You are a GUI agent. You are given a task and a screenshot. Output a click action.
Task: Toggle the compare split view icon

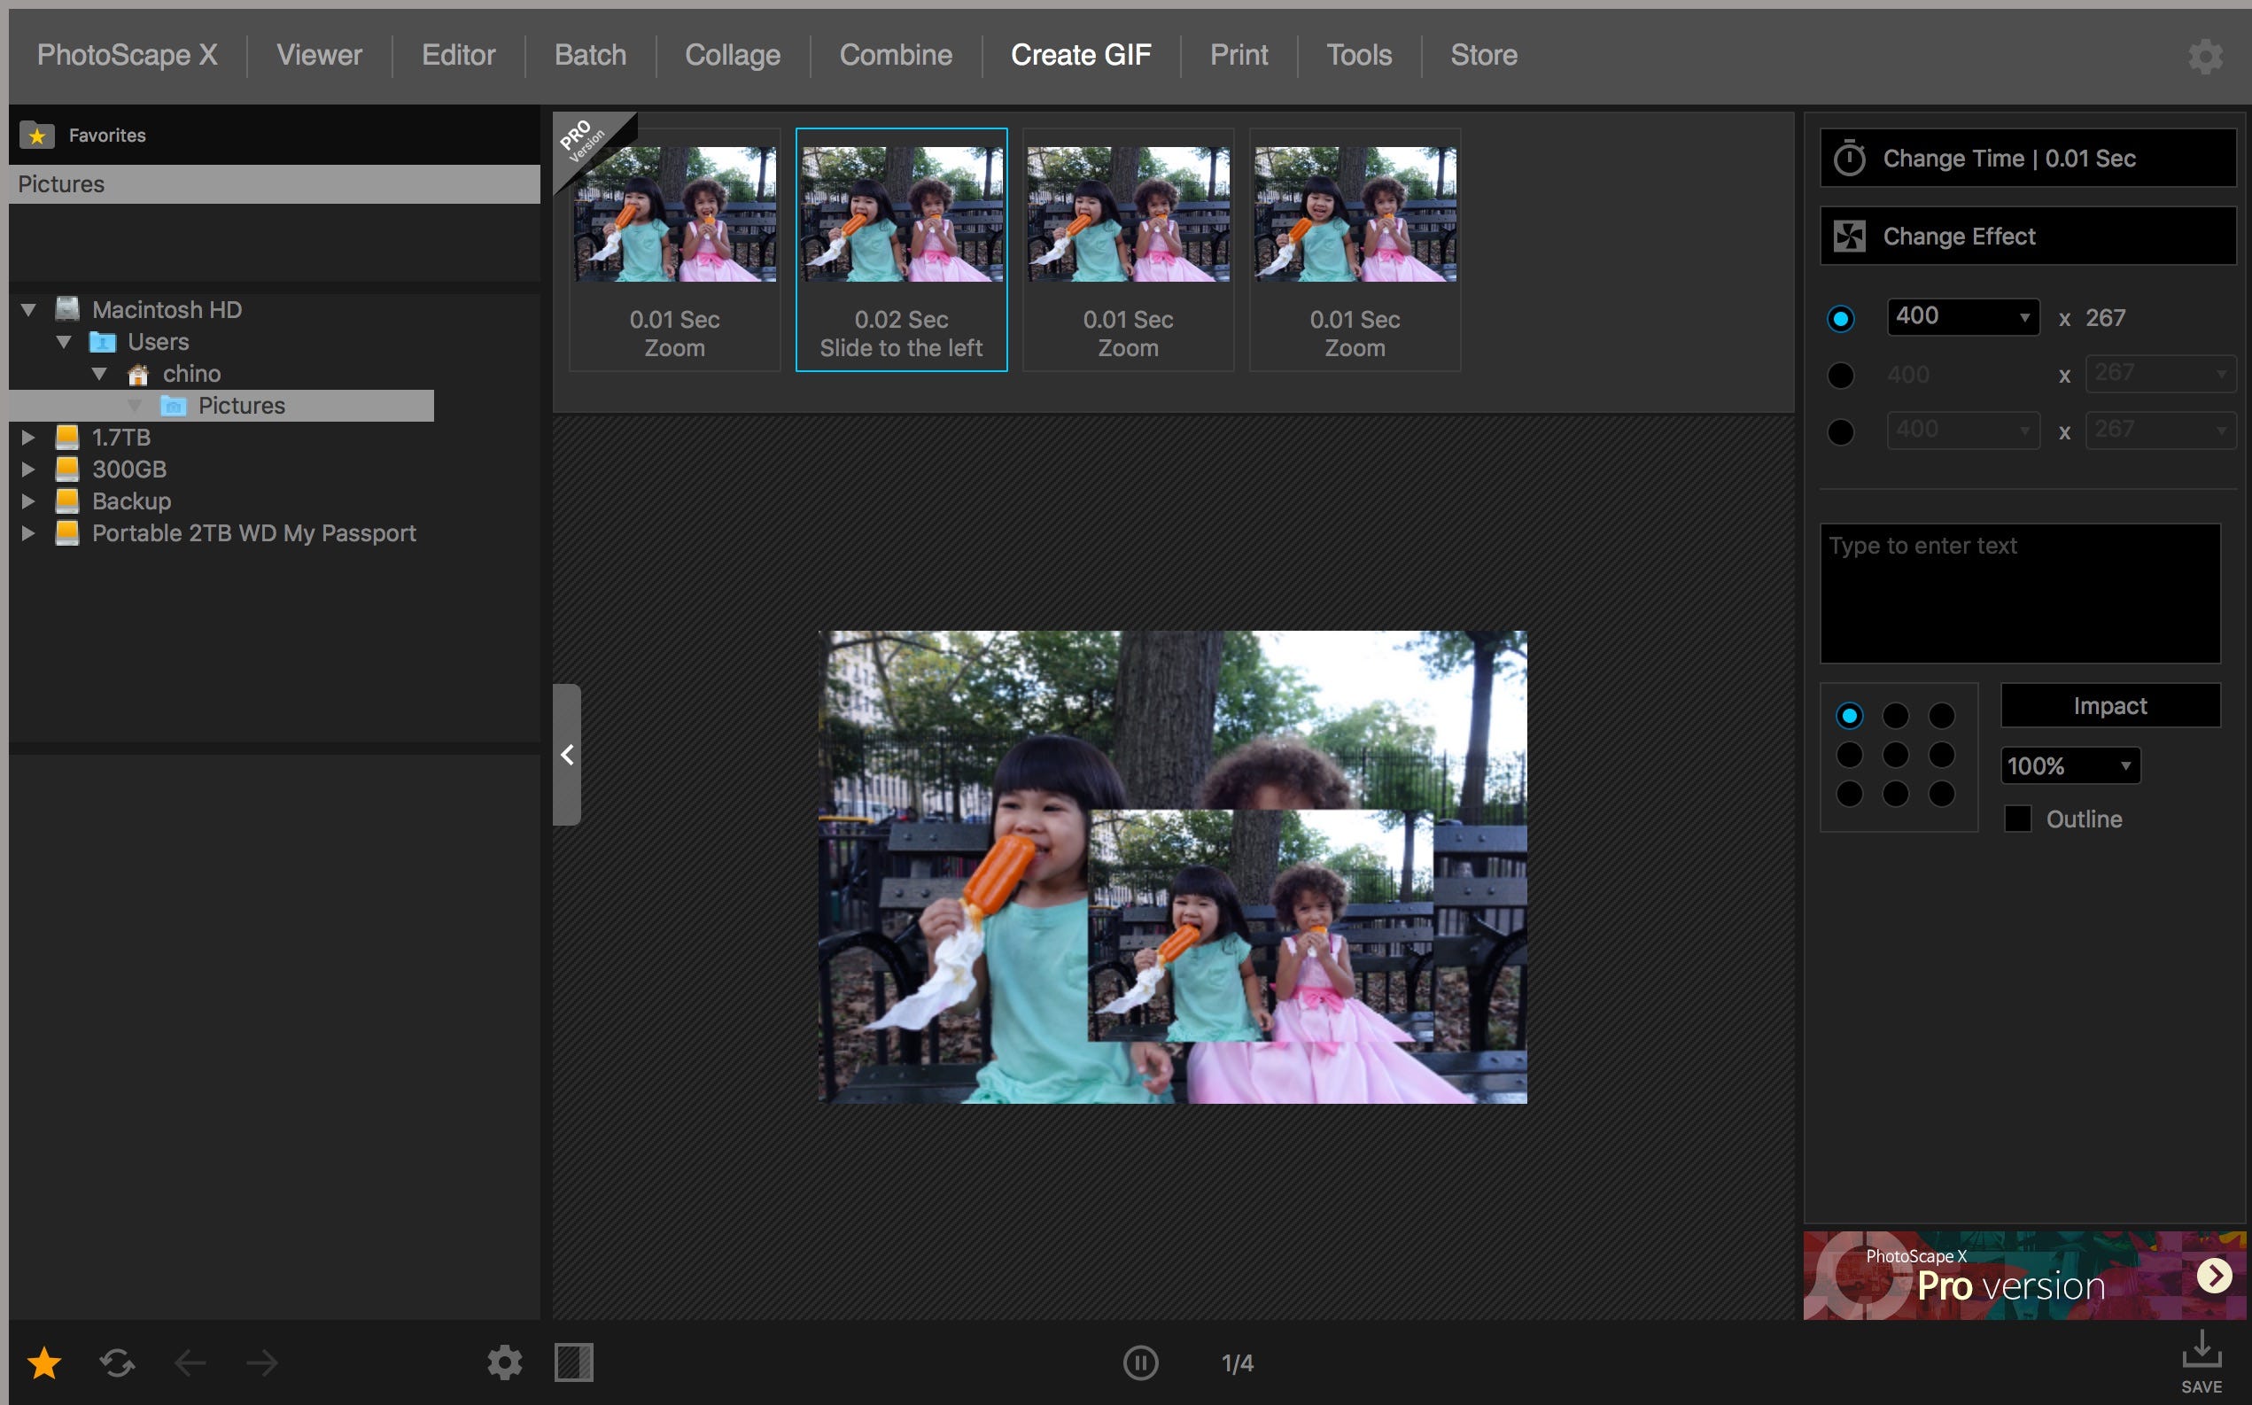(573, 1362)
